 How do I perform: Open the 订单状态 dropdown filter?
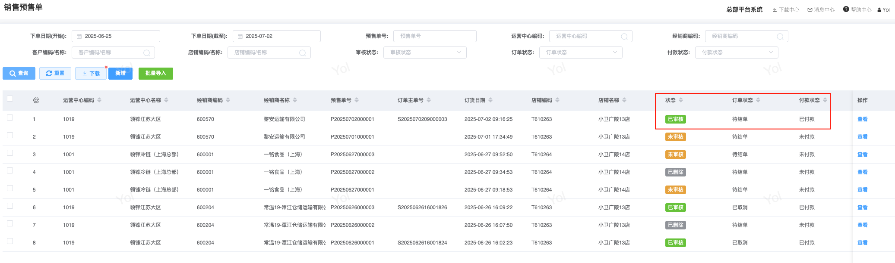581,53
